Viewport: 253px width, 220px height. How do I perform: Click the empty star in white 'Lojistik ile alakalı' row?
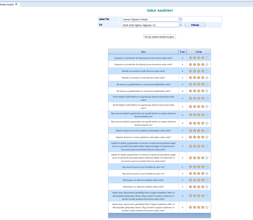point(207,158)
